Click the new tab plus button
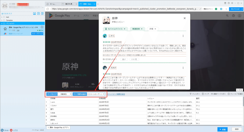The image size is (244, 132). [98, 4]
